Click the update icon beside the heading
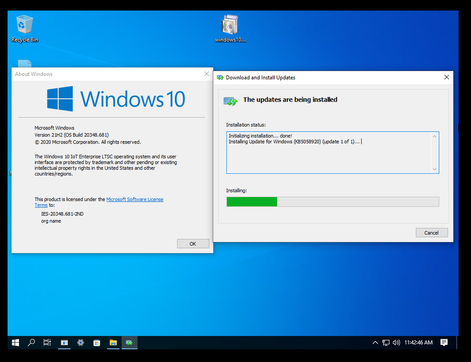Screen dimensions: 471x362 tap(231, 101)
